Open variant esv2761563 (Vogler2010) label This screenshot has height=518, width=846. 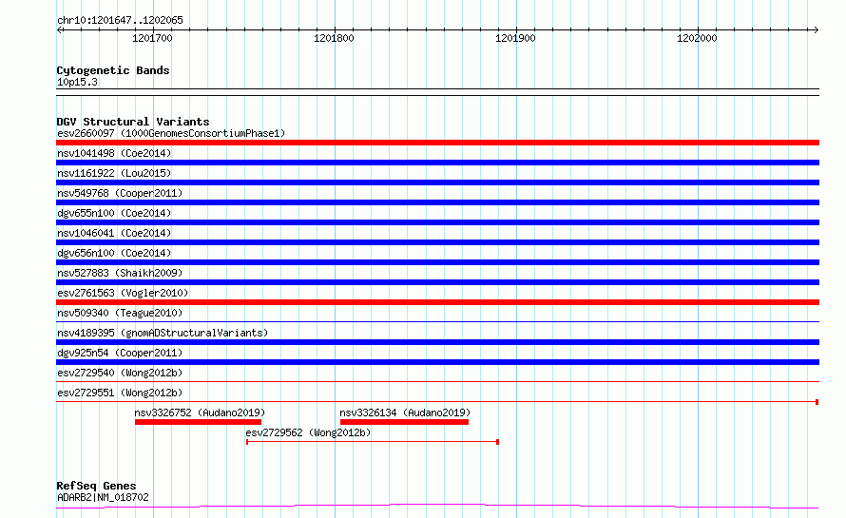123,293
